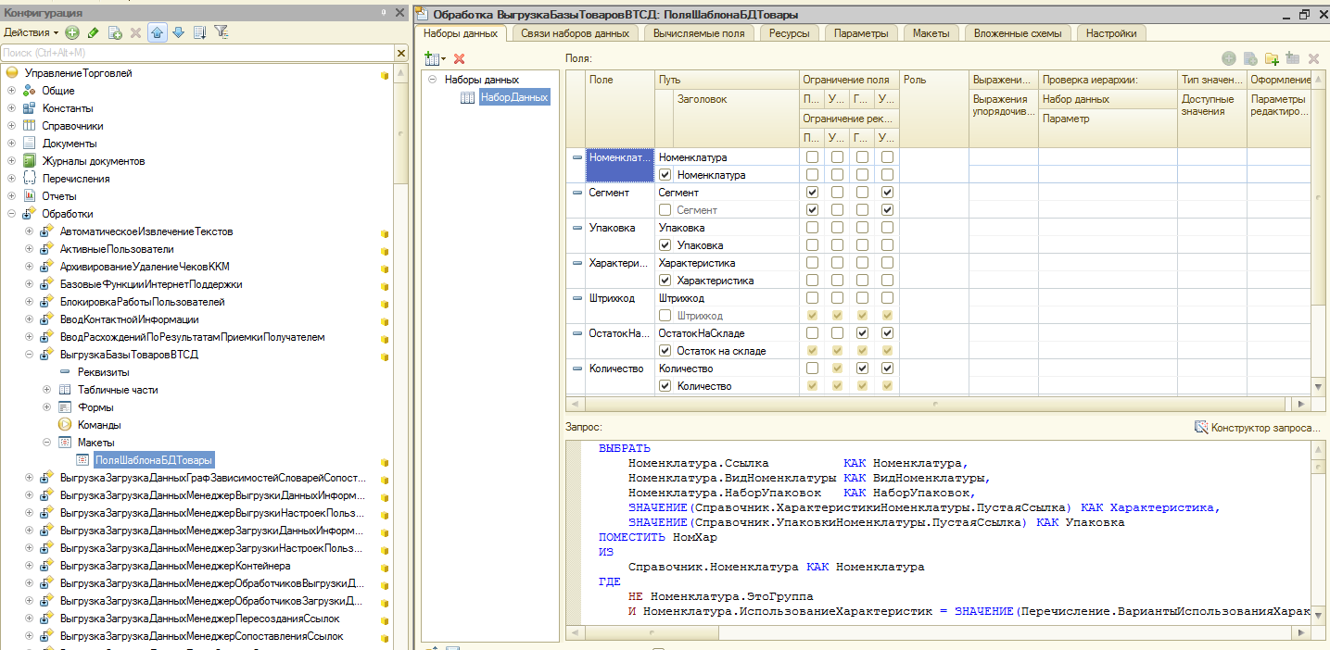1330x650 pixels.
Task: Click the pencil Edit icon in Configuration toolbar
Action: pos(93,32)
